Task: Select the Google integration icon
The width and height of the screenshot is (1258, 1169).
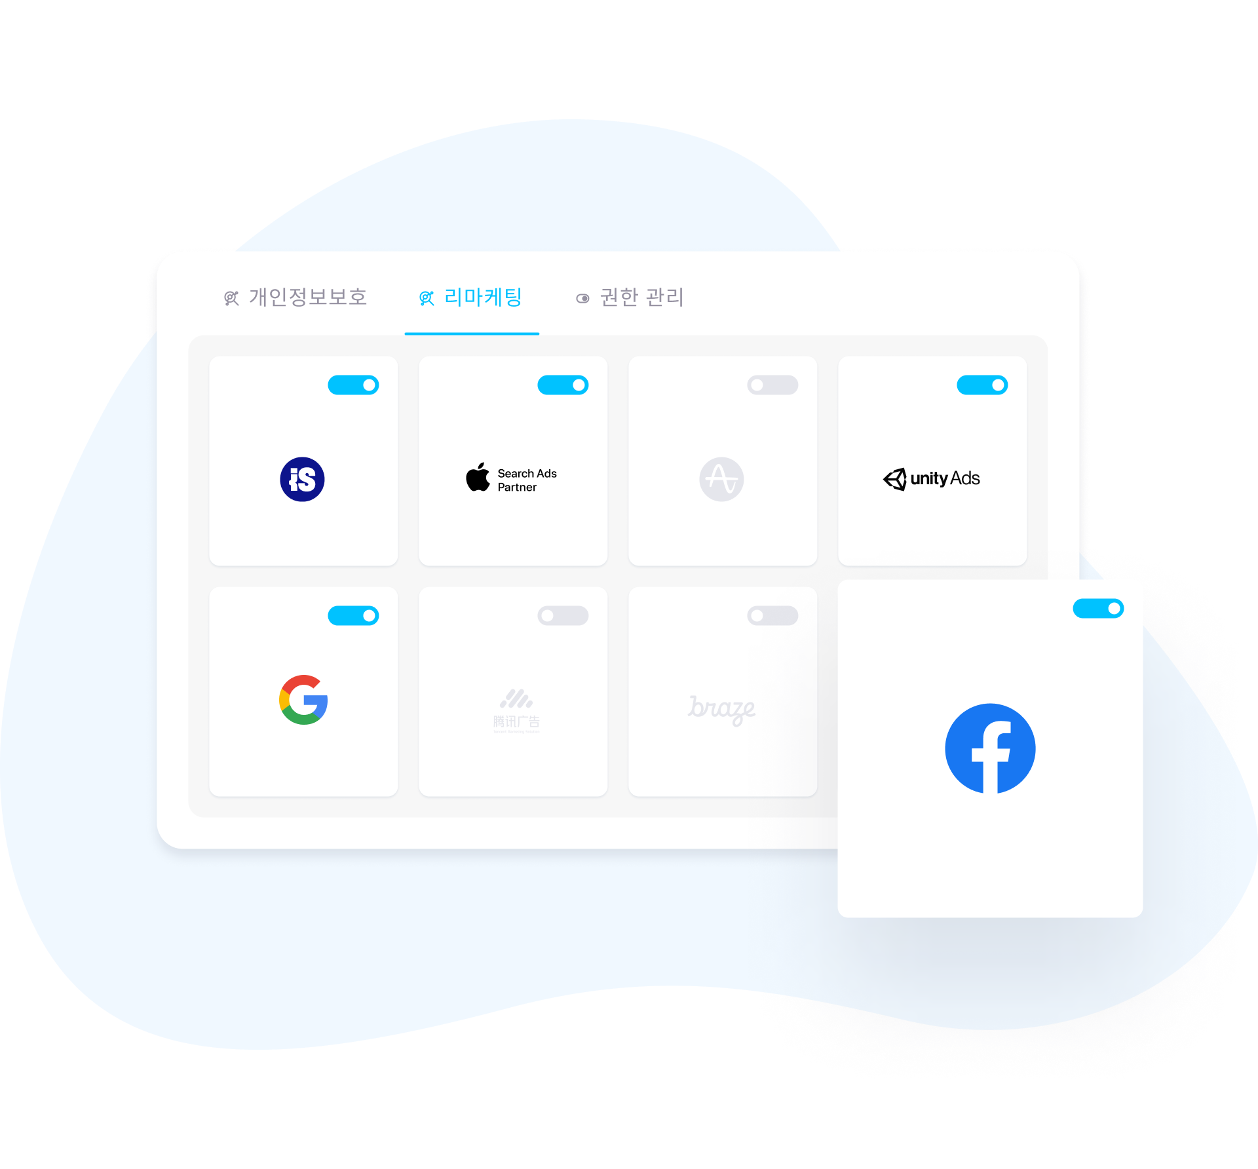Action: (x=303, y=699)
